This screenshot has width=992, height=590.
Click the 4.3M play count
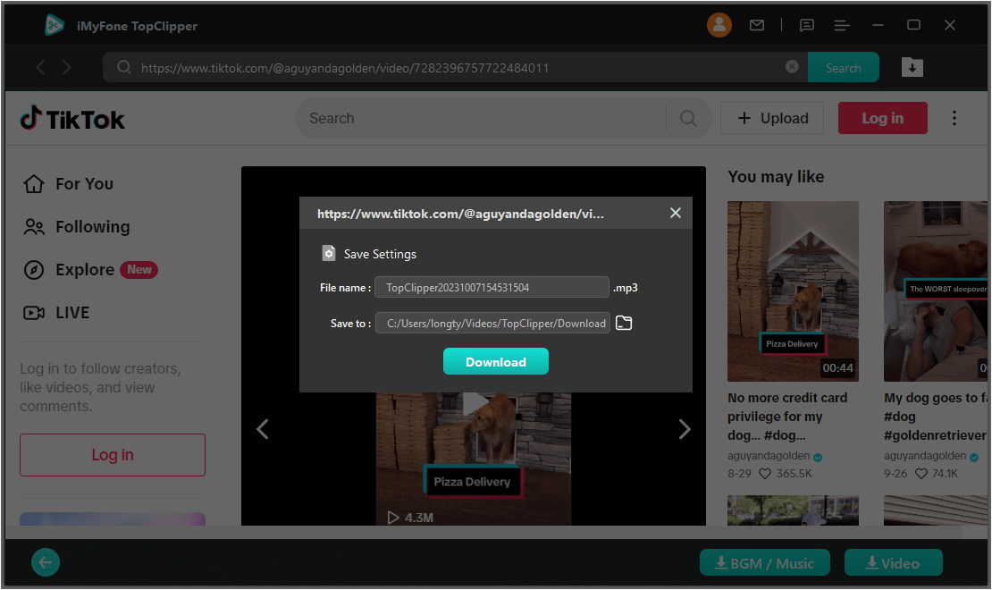410,518
